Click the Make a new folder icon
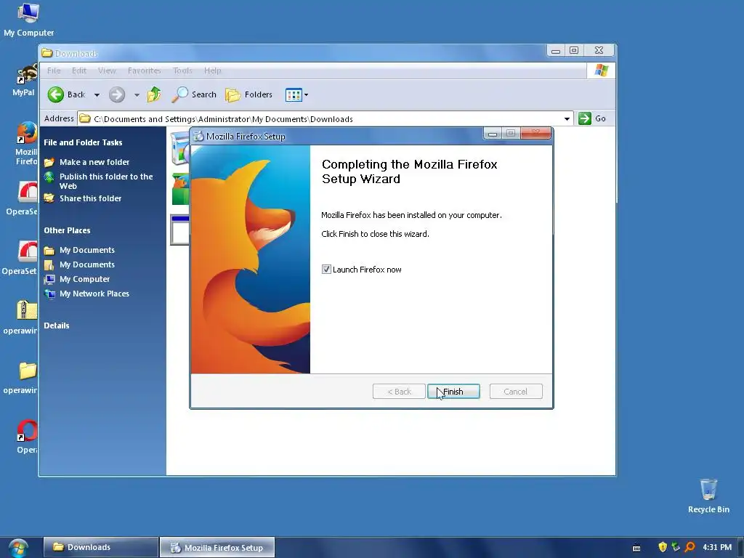Screen dimensions: 744x558 (49, 162)
